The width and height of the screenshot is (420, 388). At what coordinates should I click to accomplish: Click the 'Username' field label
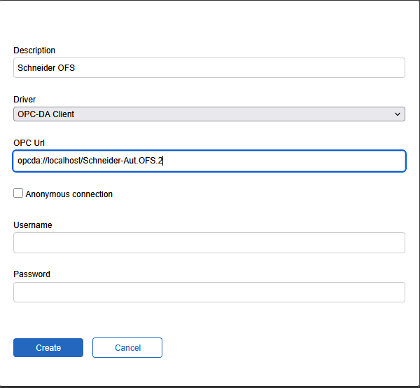(x=32, y=225)
